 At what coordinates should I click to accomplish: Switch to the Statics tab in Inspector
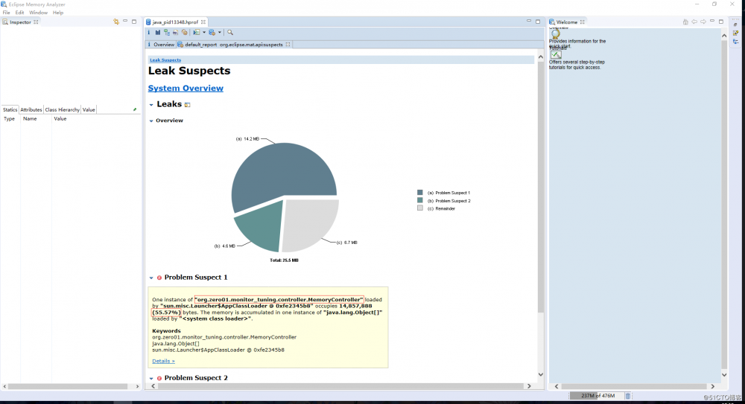pyautogui.click(x=10, y=109)
